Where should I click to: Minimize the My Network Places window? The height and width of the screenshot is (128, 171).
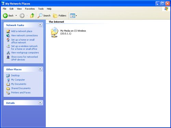point(158,4)
